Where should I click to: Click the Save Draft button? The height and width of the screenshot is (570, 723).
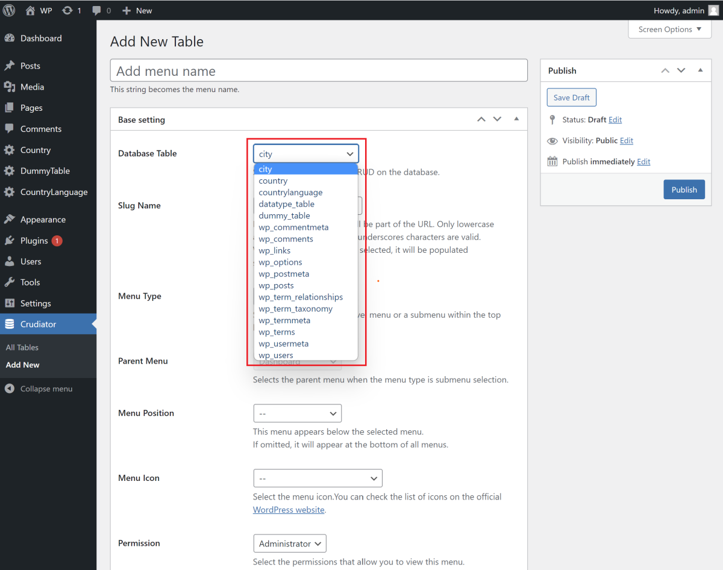[x=571, y=98]
